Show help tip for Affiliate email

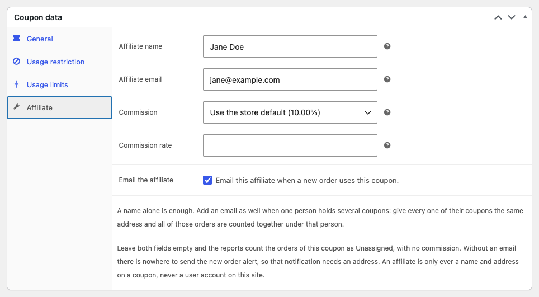click(x=387, y=79)
